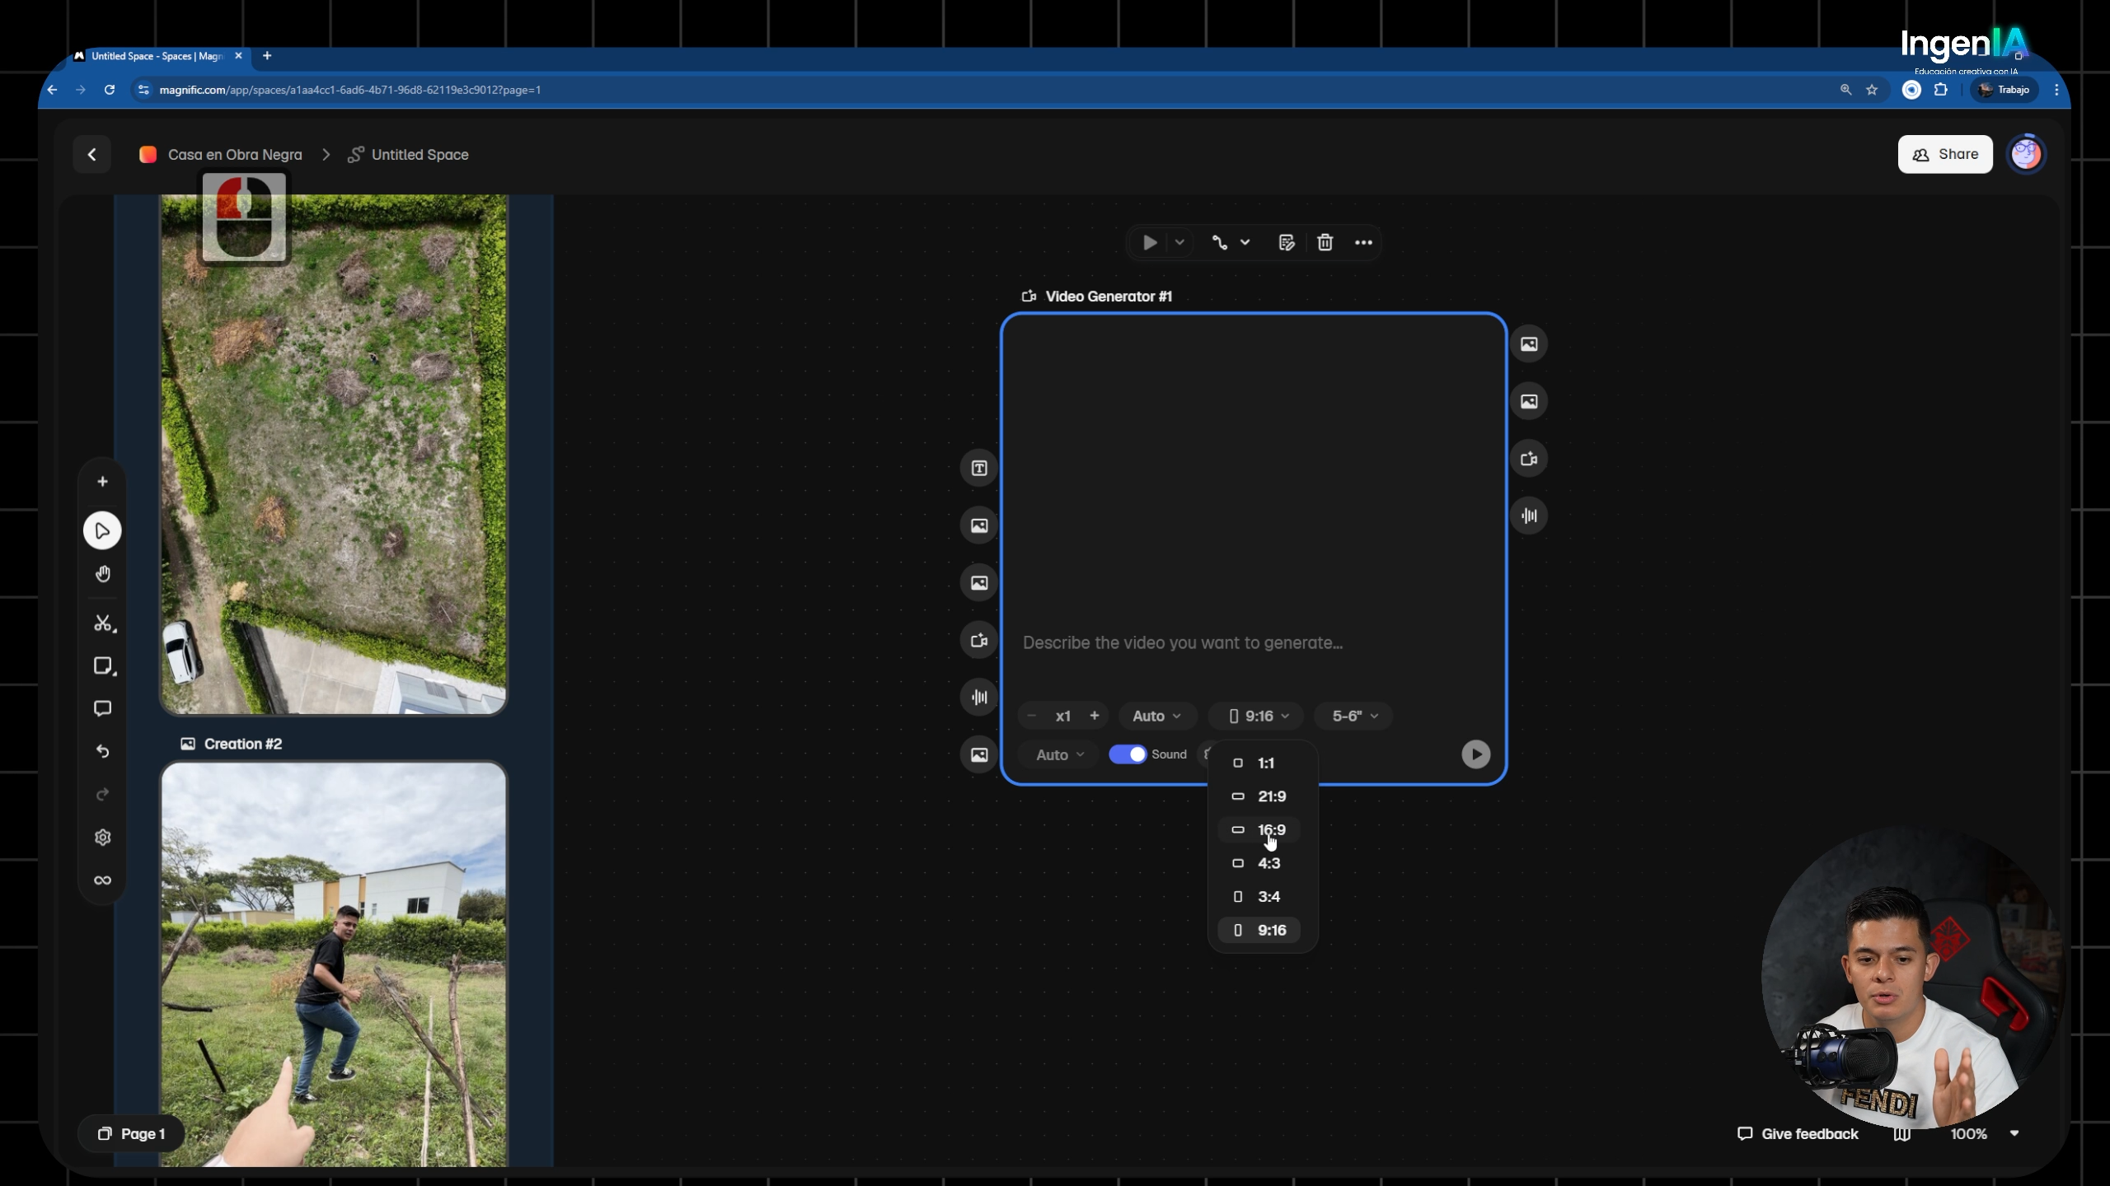Select the scissors cut tool in sidebar
This screenshot has height=1186, width=2110.
point(103,623)
